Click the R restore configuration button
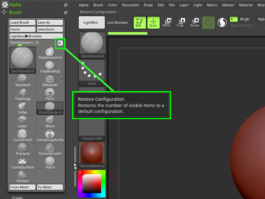Viewport: 265px width, 199px height. pyautogui.click(x=60, y=43)
